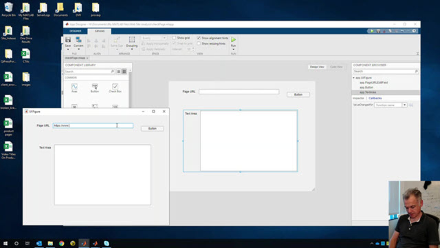
Task: Open the Inspector tab in Component Browser
Action: [358, 98]
